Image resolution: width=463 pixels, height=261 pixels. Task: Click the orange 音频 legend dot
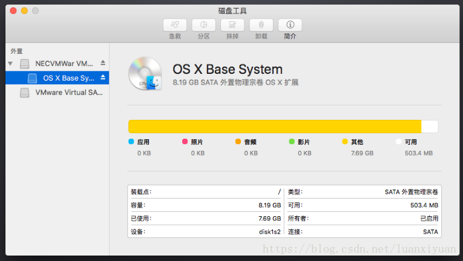[238, 142]
